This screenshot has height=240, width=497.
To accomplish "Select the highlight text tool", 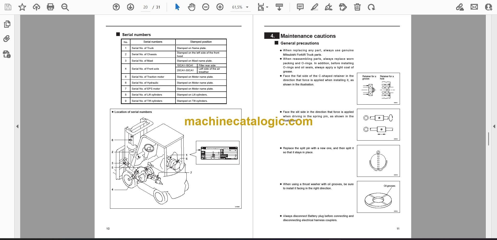I will click(314, 7).
